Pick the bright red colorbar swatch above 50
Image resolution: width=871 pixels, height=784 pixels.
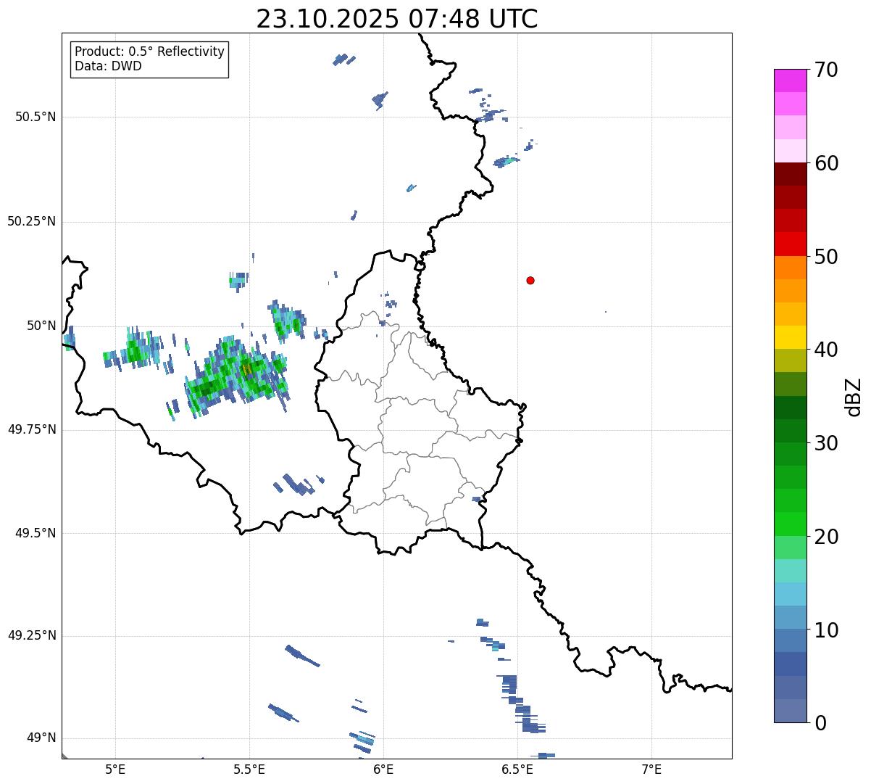pos(790,244)
